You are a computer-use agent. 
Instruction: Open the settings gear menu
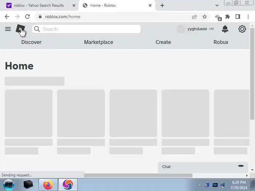coord(242,29)
